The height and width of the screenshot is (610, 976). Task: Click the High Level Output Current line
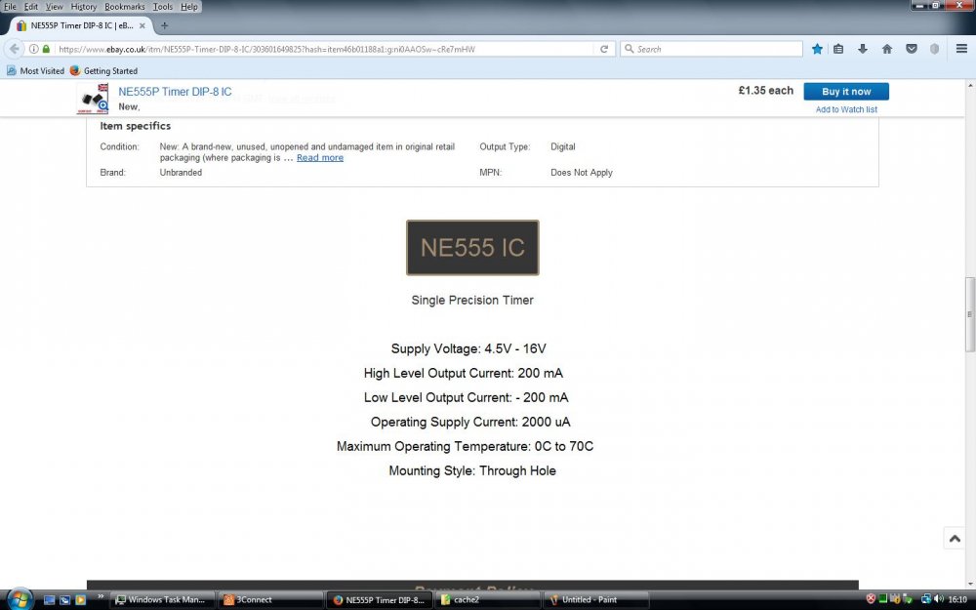[x=464, y=373]
